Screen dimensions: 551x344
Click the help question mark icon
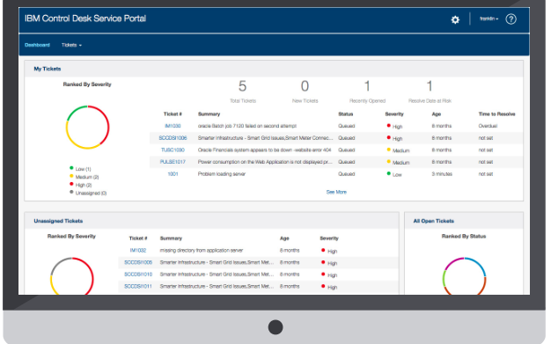[511, 19]
